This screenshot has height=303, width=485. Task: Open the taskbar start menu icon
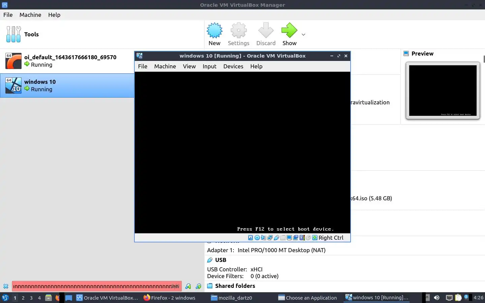click(5, 298)
